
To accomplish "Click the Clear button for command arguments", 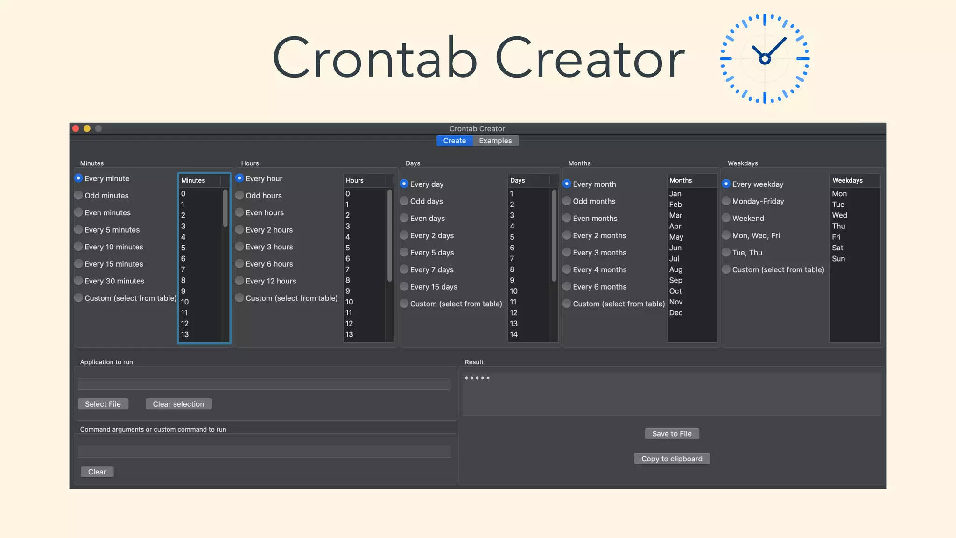I will (97, 472).
